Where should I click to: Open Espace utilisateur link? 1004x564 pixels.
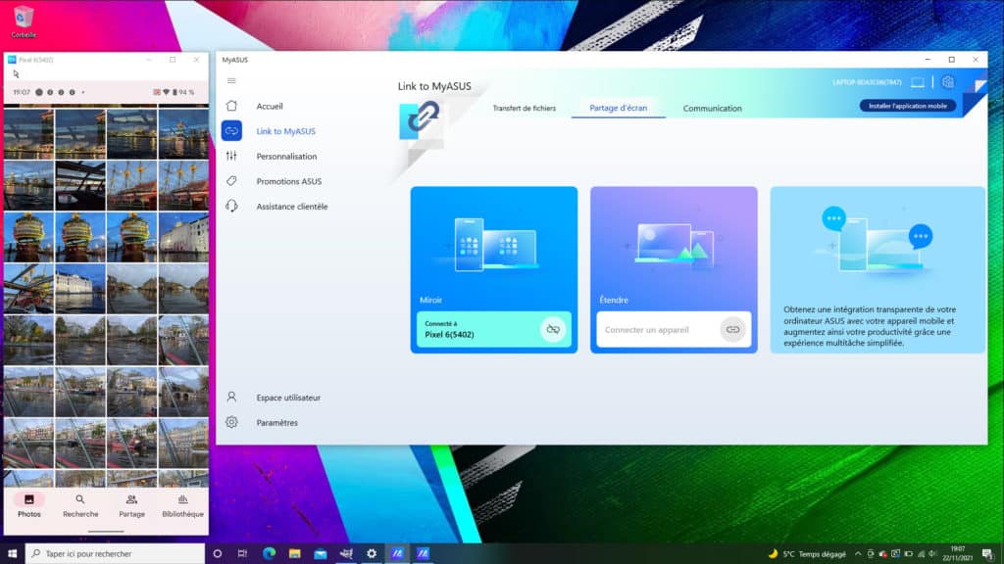click(x=288, y=398)
